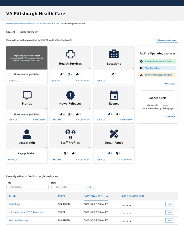Click the feather draft icon in Events card
The image size is (184, 225).
(x=109, y=114)
